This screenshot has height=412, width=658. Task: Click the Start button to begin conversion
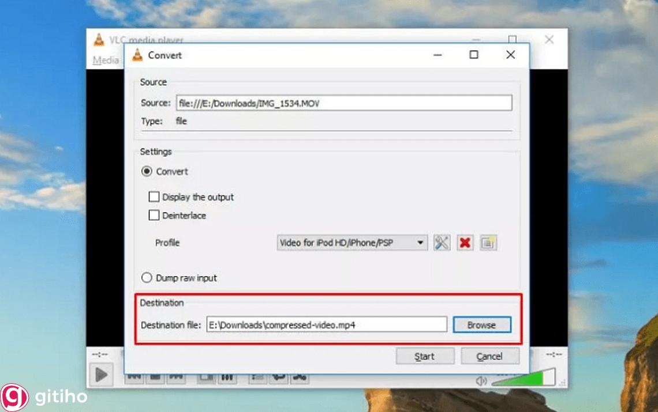click(425, 356)
